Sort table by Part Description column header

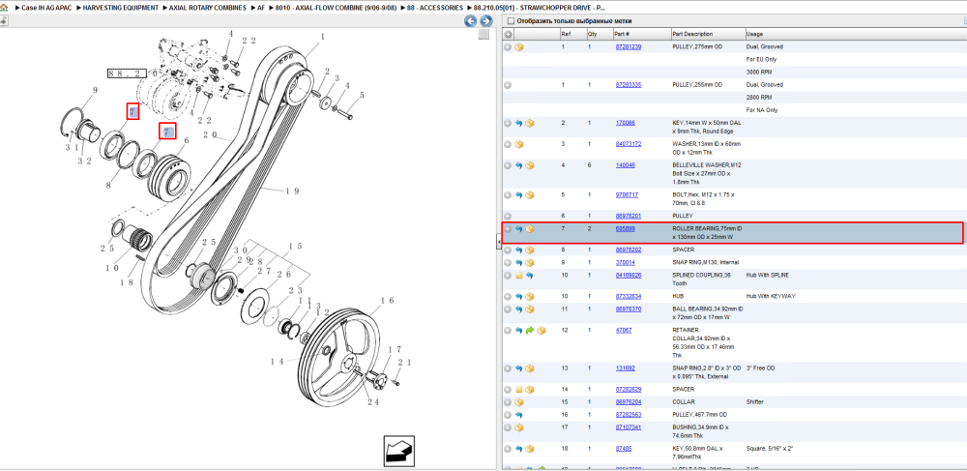(x=692, y=34)
